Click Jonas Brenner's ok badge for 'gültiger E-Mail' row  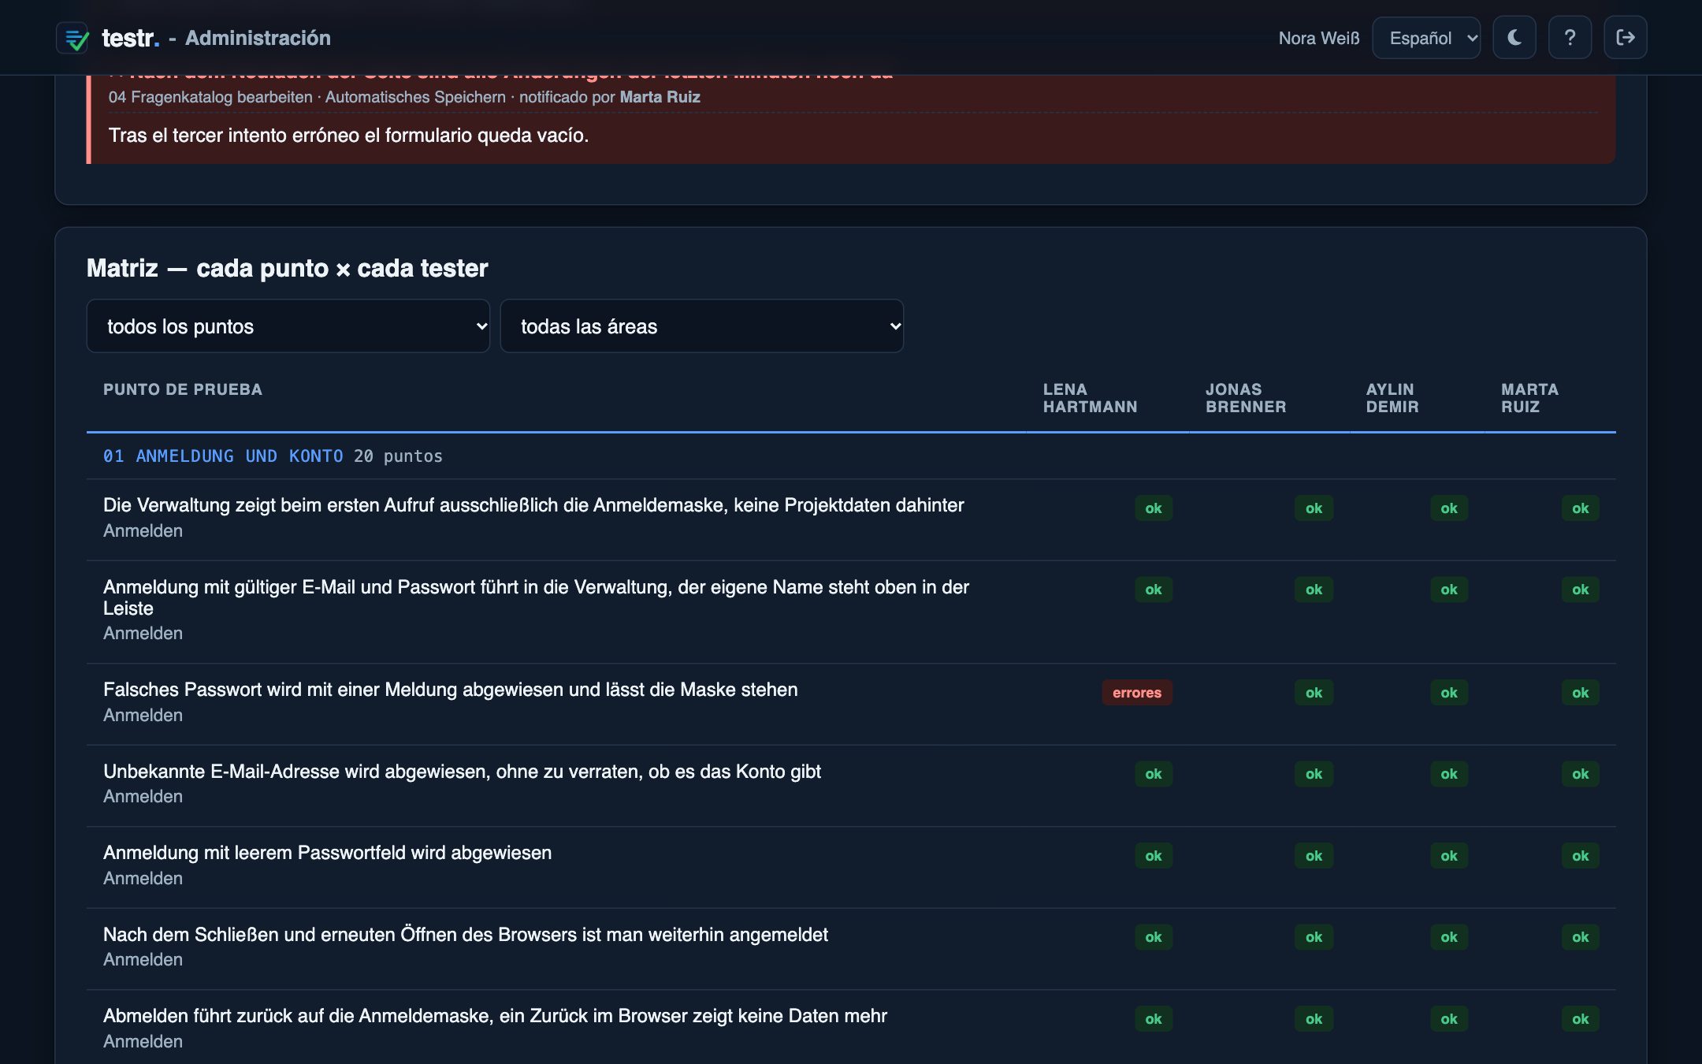(x=1314, y=590)
